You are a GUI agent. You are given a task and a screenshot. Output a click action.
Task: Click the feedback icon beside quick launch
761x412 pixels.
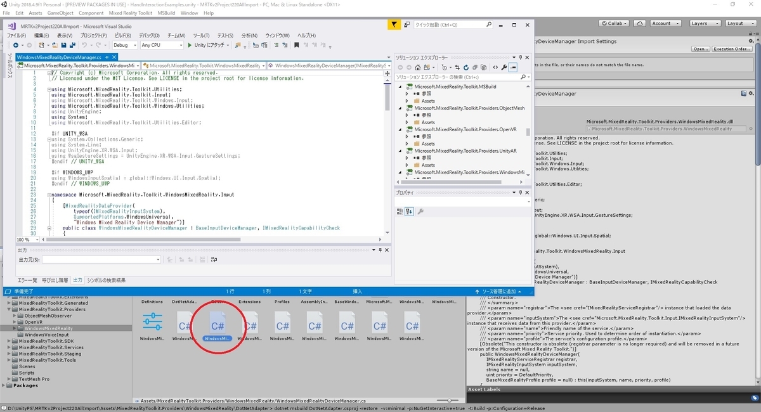(x=407, y=25)
